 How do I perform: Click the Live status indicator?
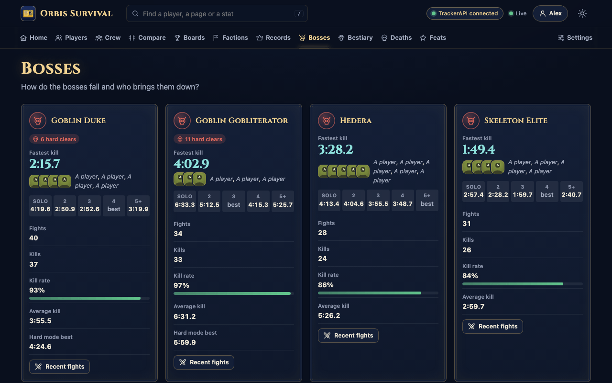click(x=517, y=13)
